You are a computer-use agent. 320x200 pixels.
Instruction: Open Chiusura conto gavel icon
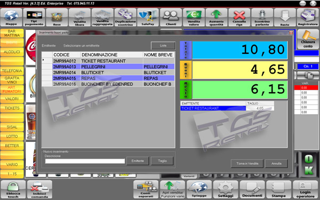click(x=308, y=39)
